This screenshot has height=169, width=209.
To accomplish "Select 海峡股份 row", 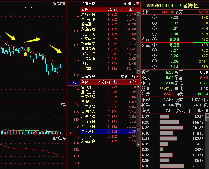I will tap(108, 14).
